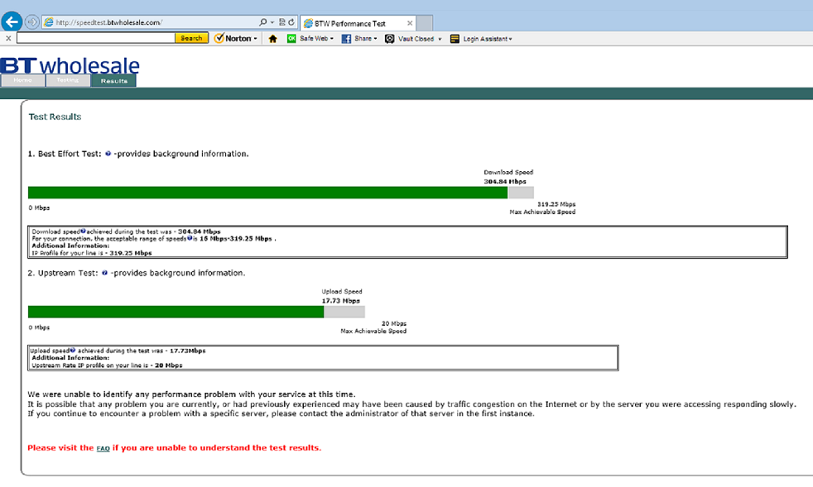Close the BTW Performance Test tab
This screenshot has width=813, height=487.
coord(410,23)
